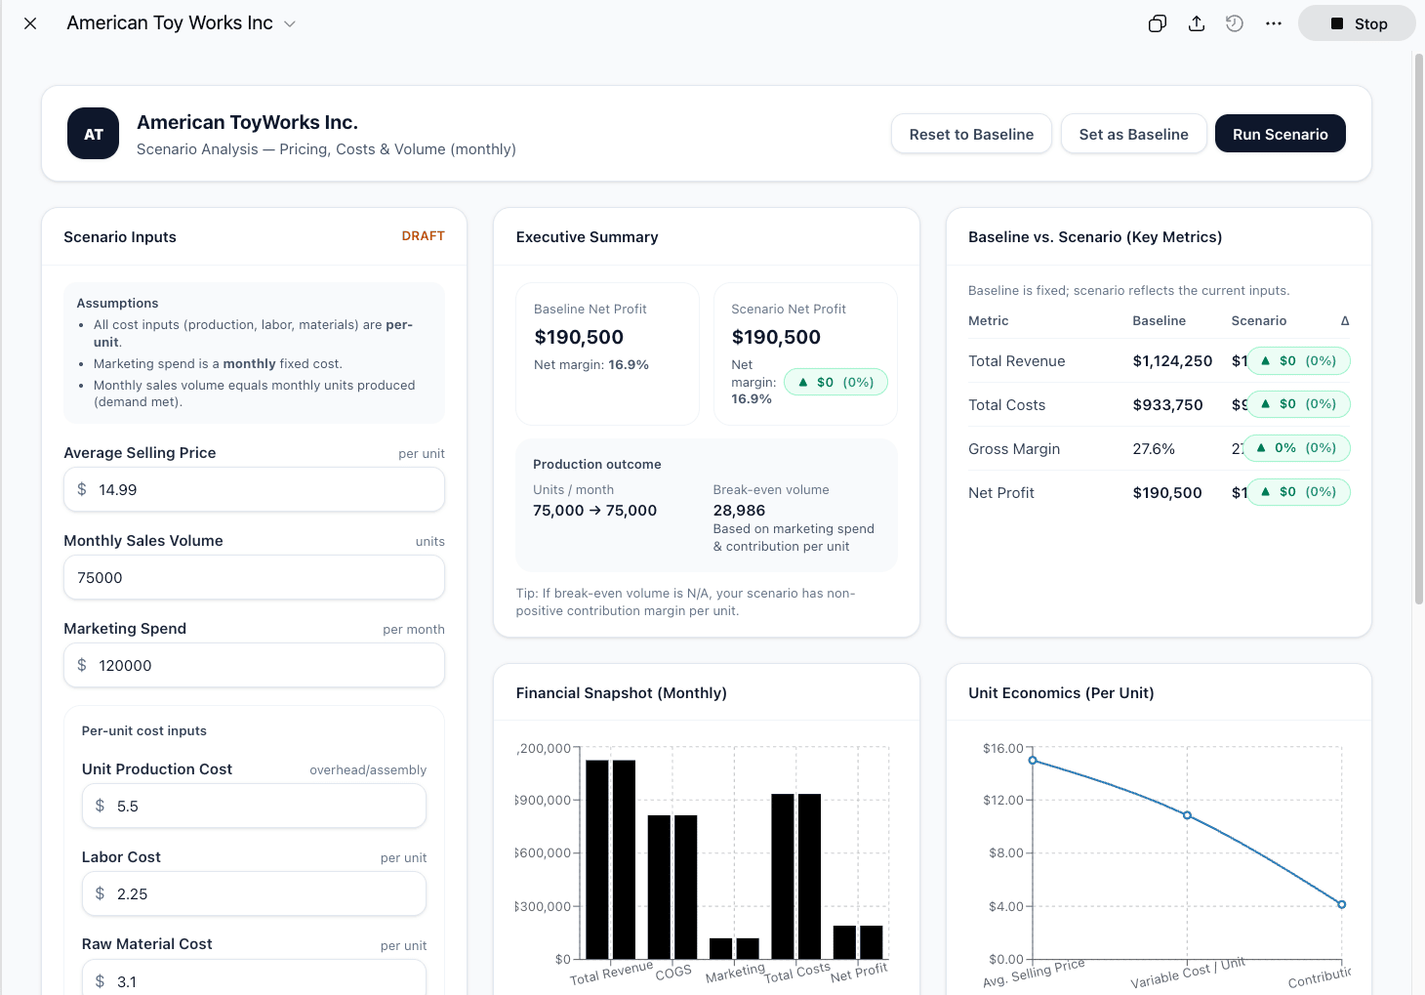Screen dimensions: 1425x995
Task: Click the AT company logo badge
Action: [94, 134]
